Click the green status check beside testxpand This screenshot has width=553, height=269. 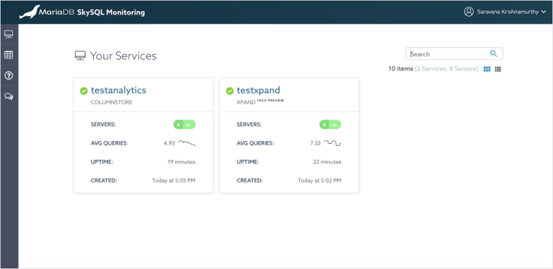pos(229,91)
